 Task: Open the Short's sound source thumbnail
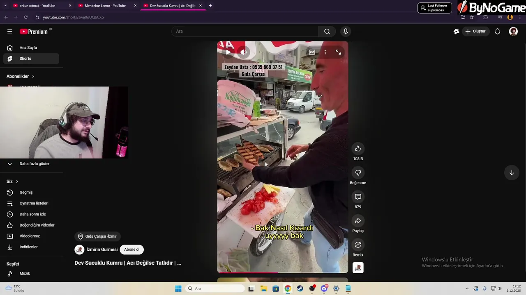[x=358, y=268]
